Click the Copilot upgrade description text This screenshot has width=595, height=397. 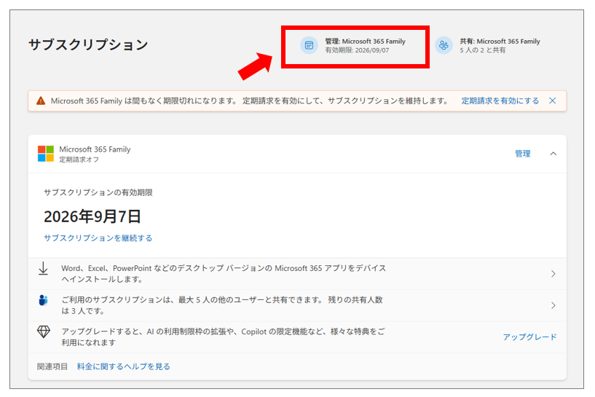(x=223, y=337)
